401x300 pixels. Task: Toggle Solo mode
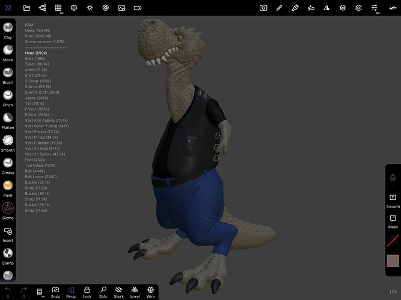click(103, 292)
